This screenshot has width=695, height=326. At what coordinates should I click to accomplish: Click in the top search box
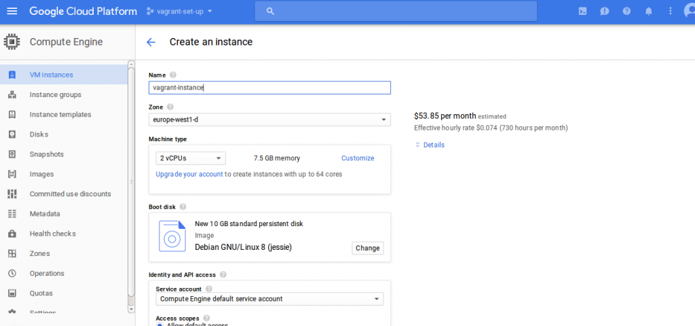pyautogui.click(x=396, y=11)
